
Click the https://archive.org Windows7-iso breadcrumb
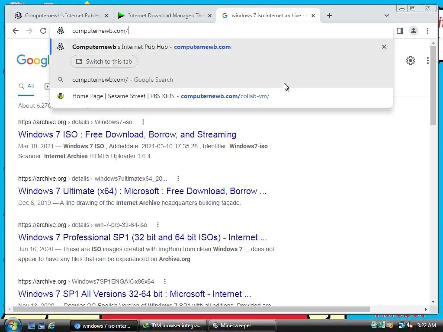coord(75,122)
